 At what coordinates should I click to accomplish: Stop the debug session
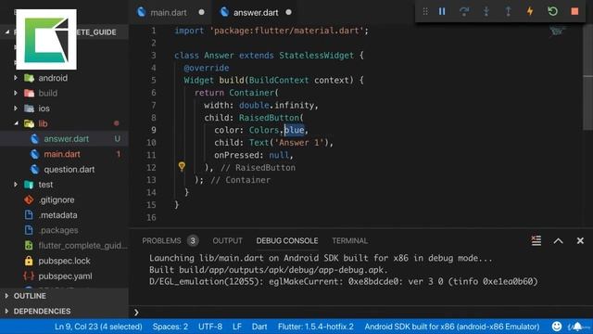pyautogui.click(x=574, y=11)
